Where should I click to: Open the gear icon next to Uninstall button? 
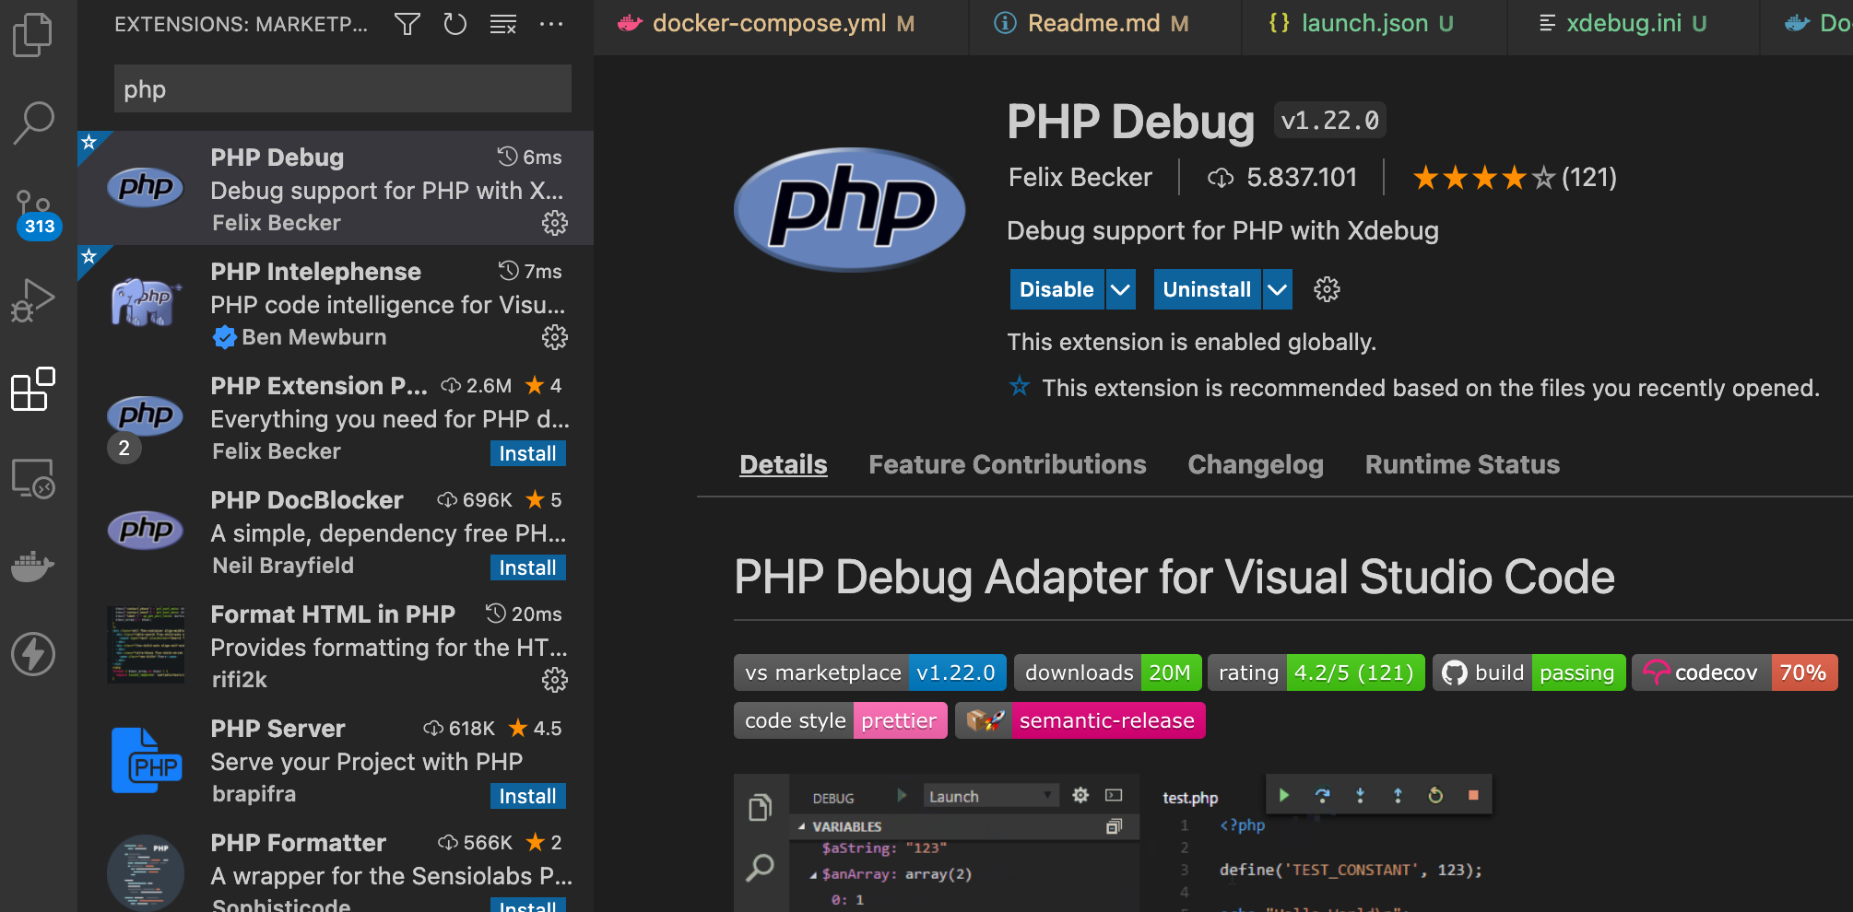1327,289
